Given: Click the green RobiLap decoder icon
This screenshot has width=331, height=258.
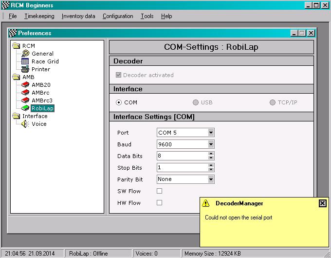Looking at the screenshot, I should pos(25,108).
